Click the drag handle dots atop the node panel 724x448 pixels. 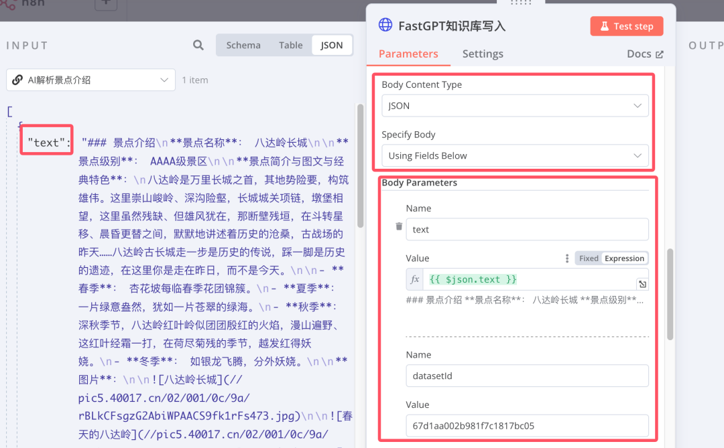click(x=521, y=2)
